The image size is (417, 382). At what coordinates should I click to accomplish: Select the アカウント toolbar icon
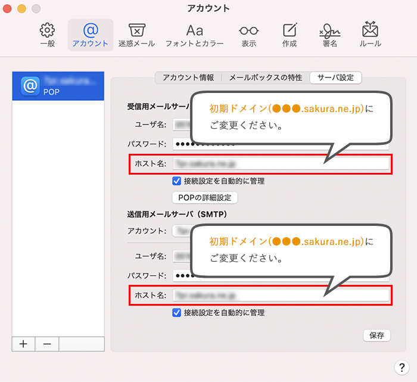(x=90, y=35)
